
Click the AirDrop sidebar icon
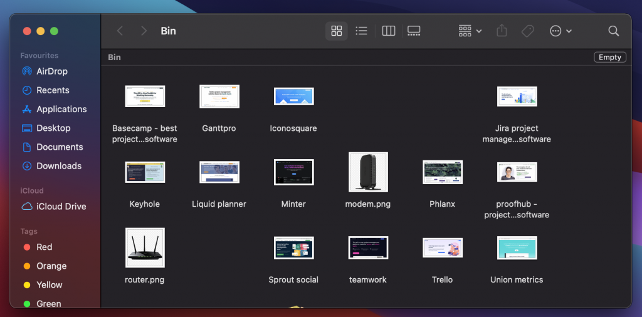[26, 71]
